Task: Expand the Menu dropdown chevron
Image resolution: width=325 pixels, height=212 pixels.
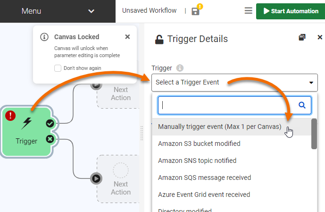Action: 92,11
